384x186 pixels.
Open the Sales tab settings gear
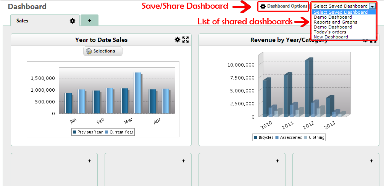tap(73, 21)
